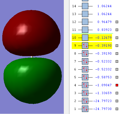Select the occupancy box of orbital 10
Screen dimensions: 122x114
[x=85, y=38]
